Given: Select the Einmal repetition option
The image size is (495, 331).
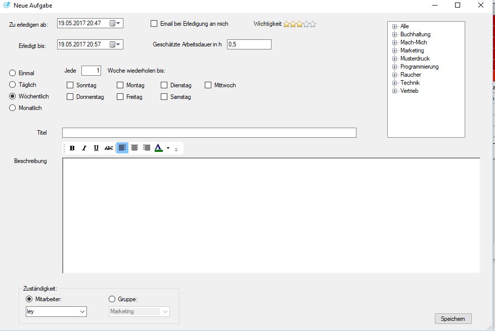Looking at the screenshot, I should tap(12, 73).
